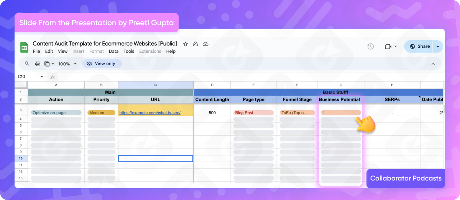Star this spreadsheet document
This screenshot has height=200, width=460.
pos(186,44)
